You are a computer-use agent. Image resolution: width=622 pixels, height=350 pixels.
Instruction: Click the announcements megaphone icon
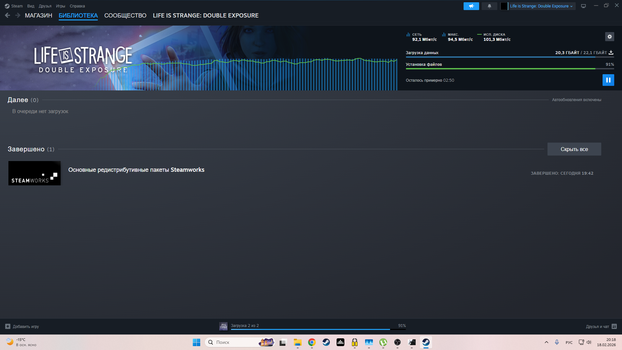pyautogui.click(x=471, y=6)
